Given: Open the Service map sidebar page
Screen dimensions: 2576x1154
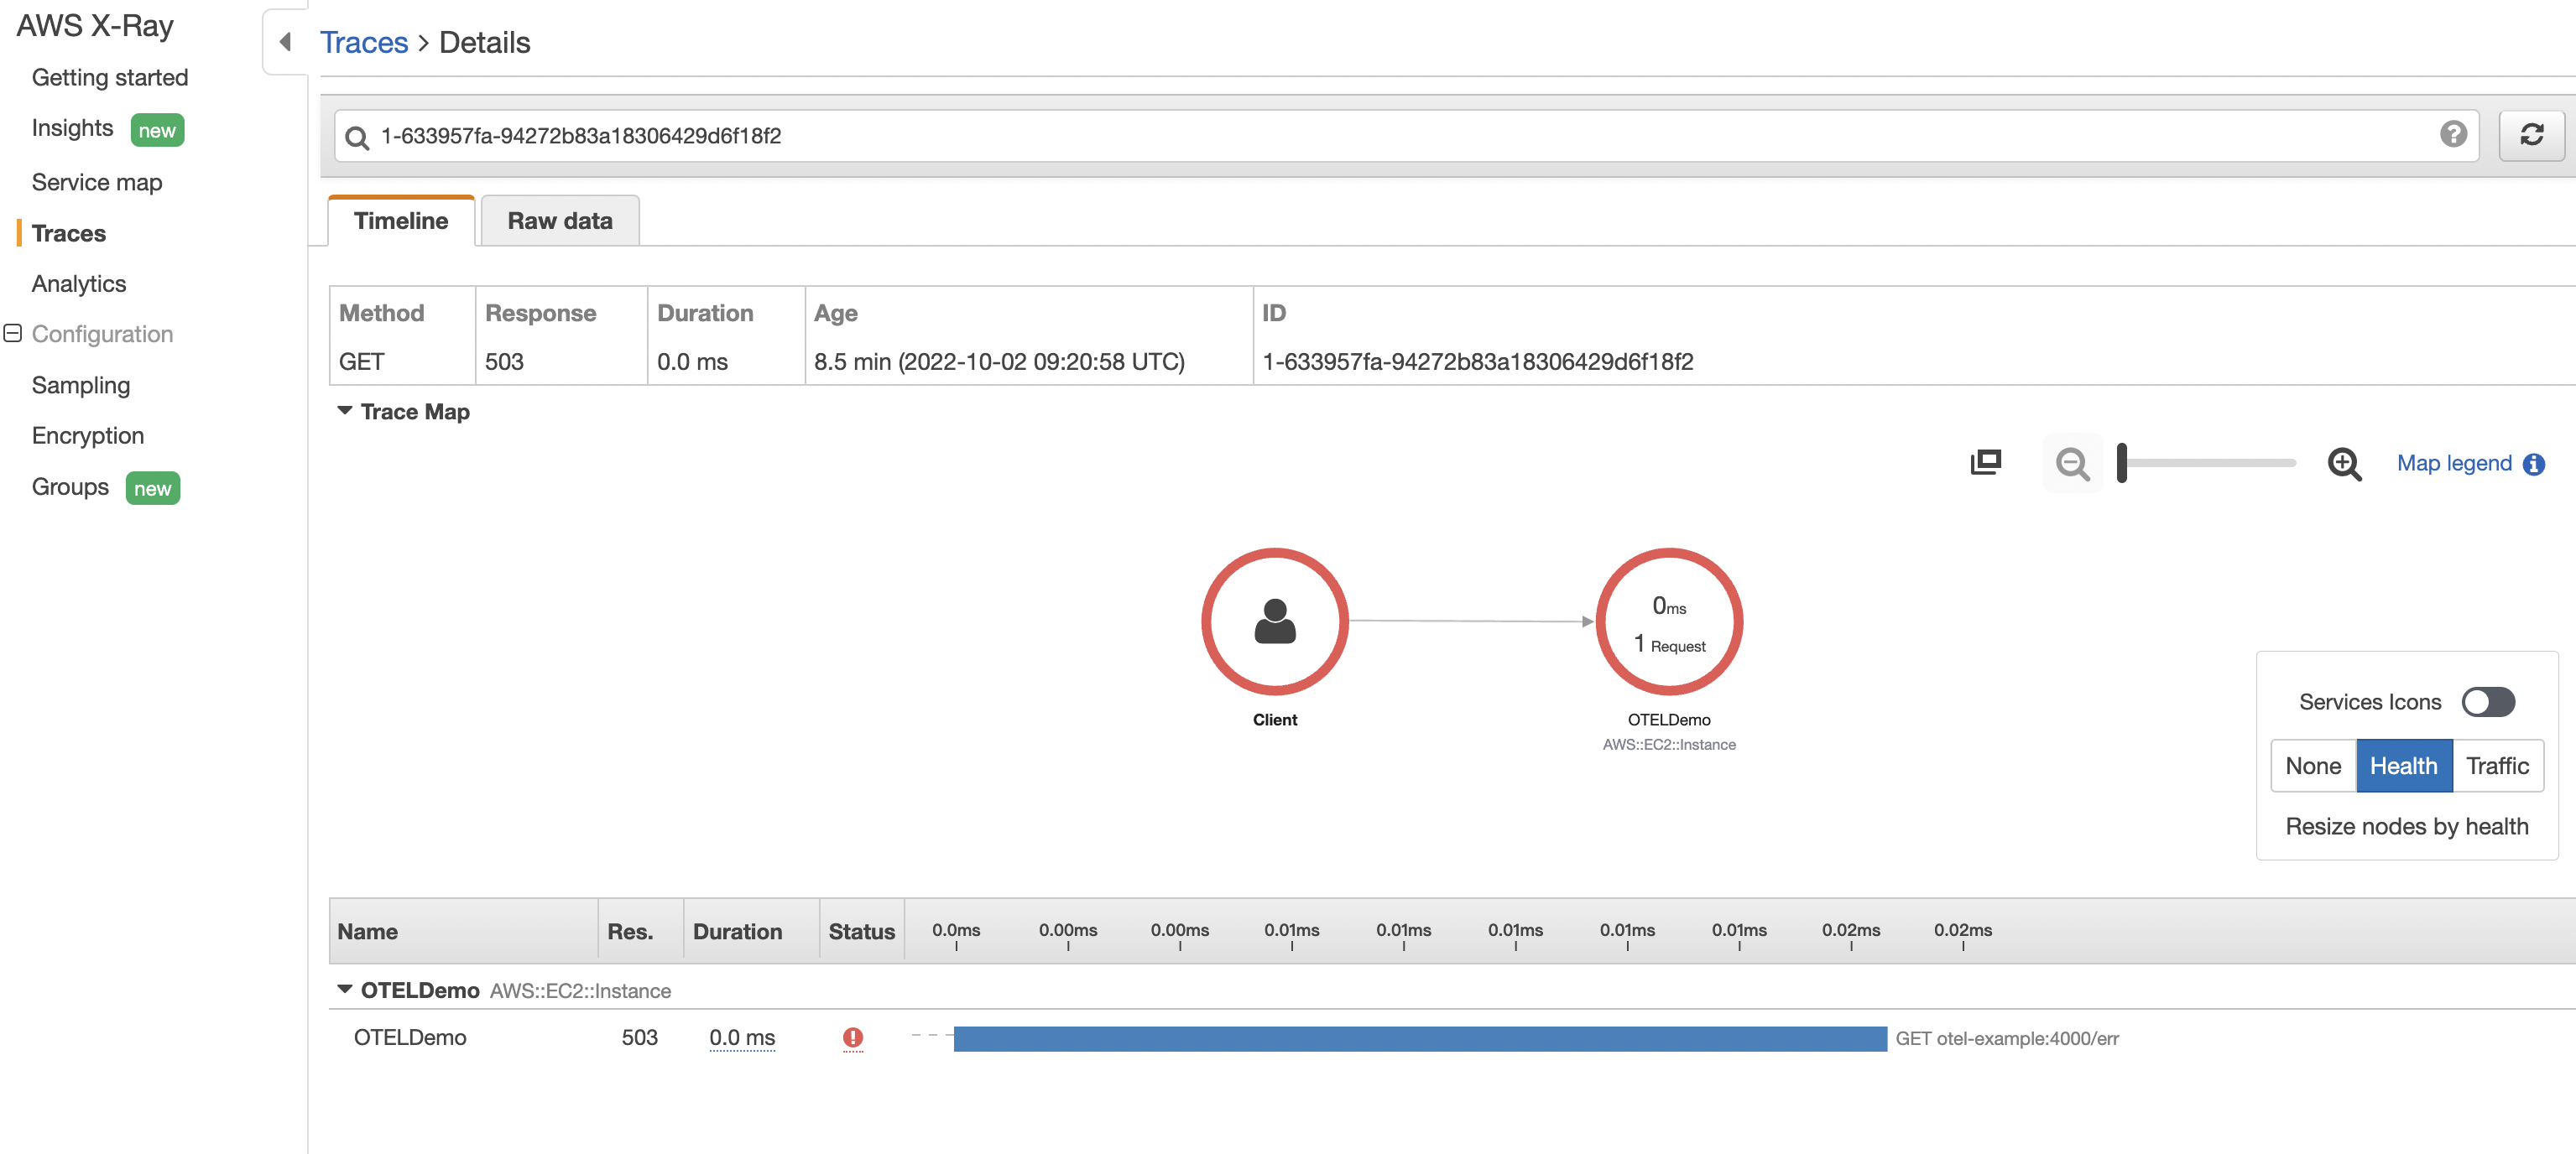Looking at the screenshot, I should pyautogui.click(x=97, y=182).
